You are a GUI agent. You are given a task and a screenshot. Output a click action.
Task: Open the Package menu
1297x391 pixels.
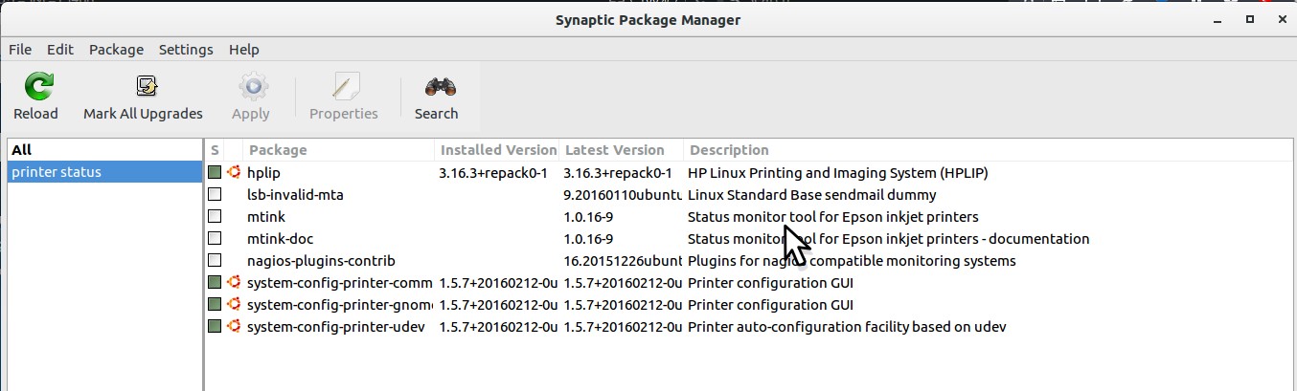pos(116,50)
